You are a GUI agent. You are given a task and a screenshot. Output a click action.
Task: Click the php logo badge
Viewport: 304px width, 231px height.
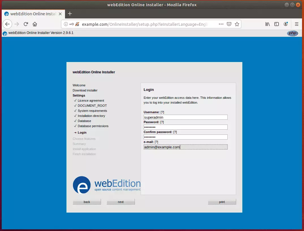(x=292, y=33)
